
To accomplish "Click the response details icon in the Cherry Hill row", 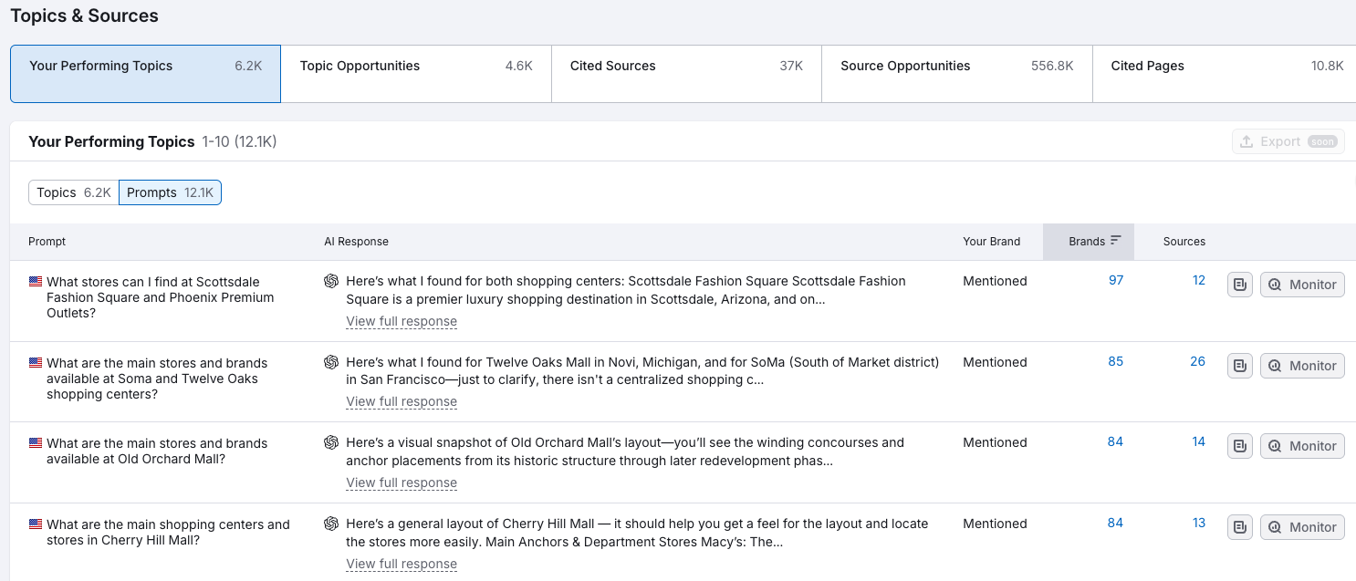I will pyautogui.click(x=1240, y=527).
